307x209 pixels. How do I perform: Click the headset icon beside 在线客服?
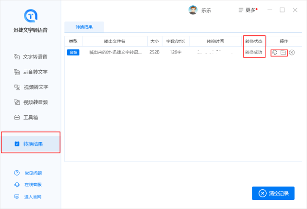coord(17,185)
